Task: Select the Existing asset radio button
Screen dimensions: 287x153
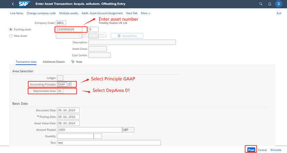Action: pos(11,29)
